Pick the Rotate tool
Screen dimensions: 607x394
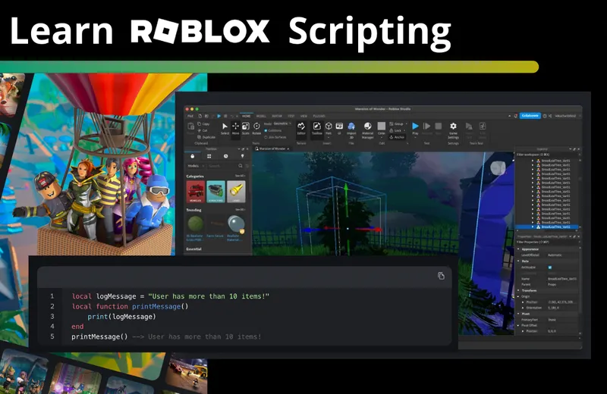pyautogui.click(x=256, y=128)
